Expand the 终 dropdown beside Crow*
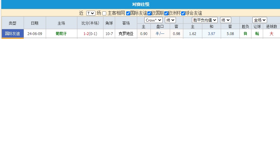This screenshot has height=166, width=280. (170, 20)
